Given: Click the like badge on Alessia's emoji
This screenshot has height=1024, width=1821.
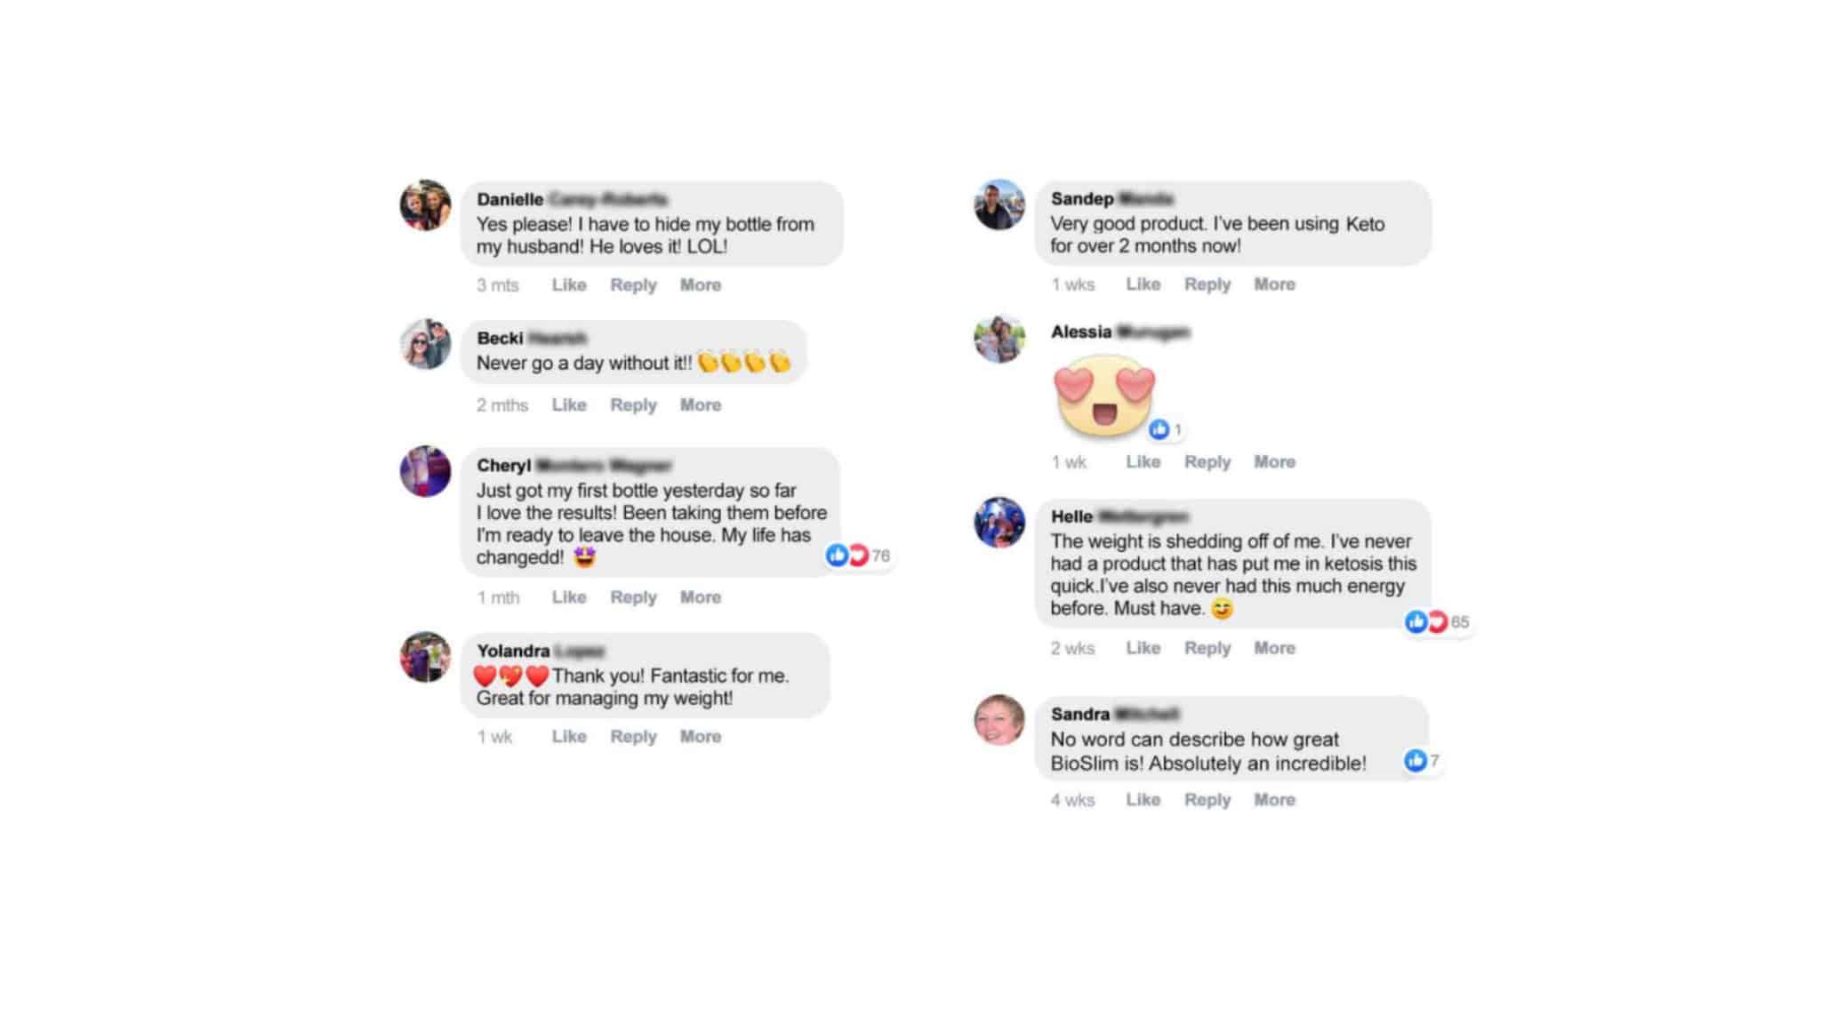Looking at the screenshot, I should click(1165, 429).
